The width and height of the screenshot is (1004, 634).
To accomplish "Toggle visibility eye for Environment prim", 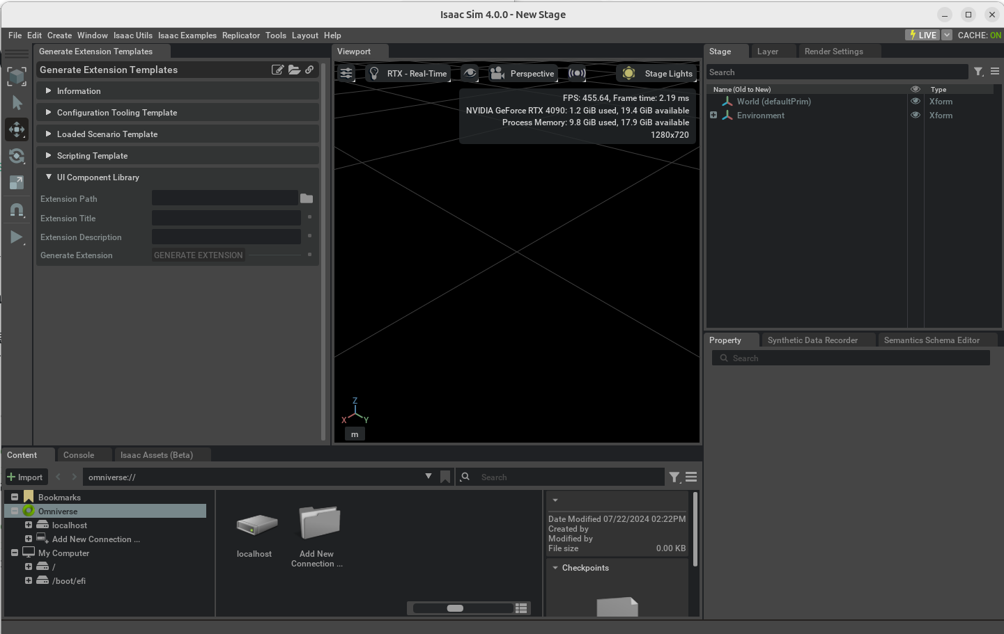I will pyautogui.click(x=916, y=115).
